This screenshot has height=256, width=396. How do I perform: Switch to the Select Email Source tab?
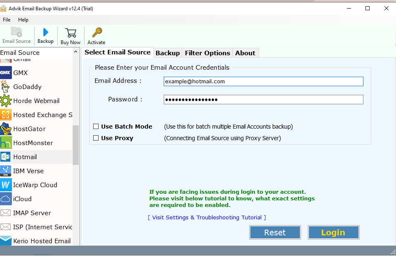(118, 52)
